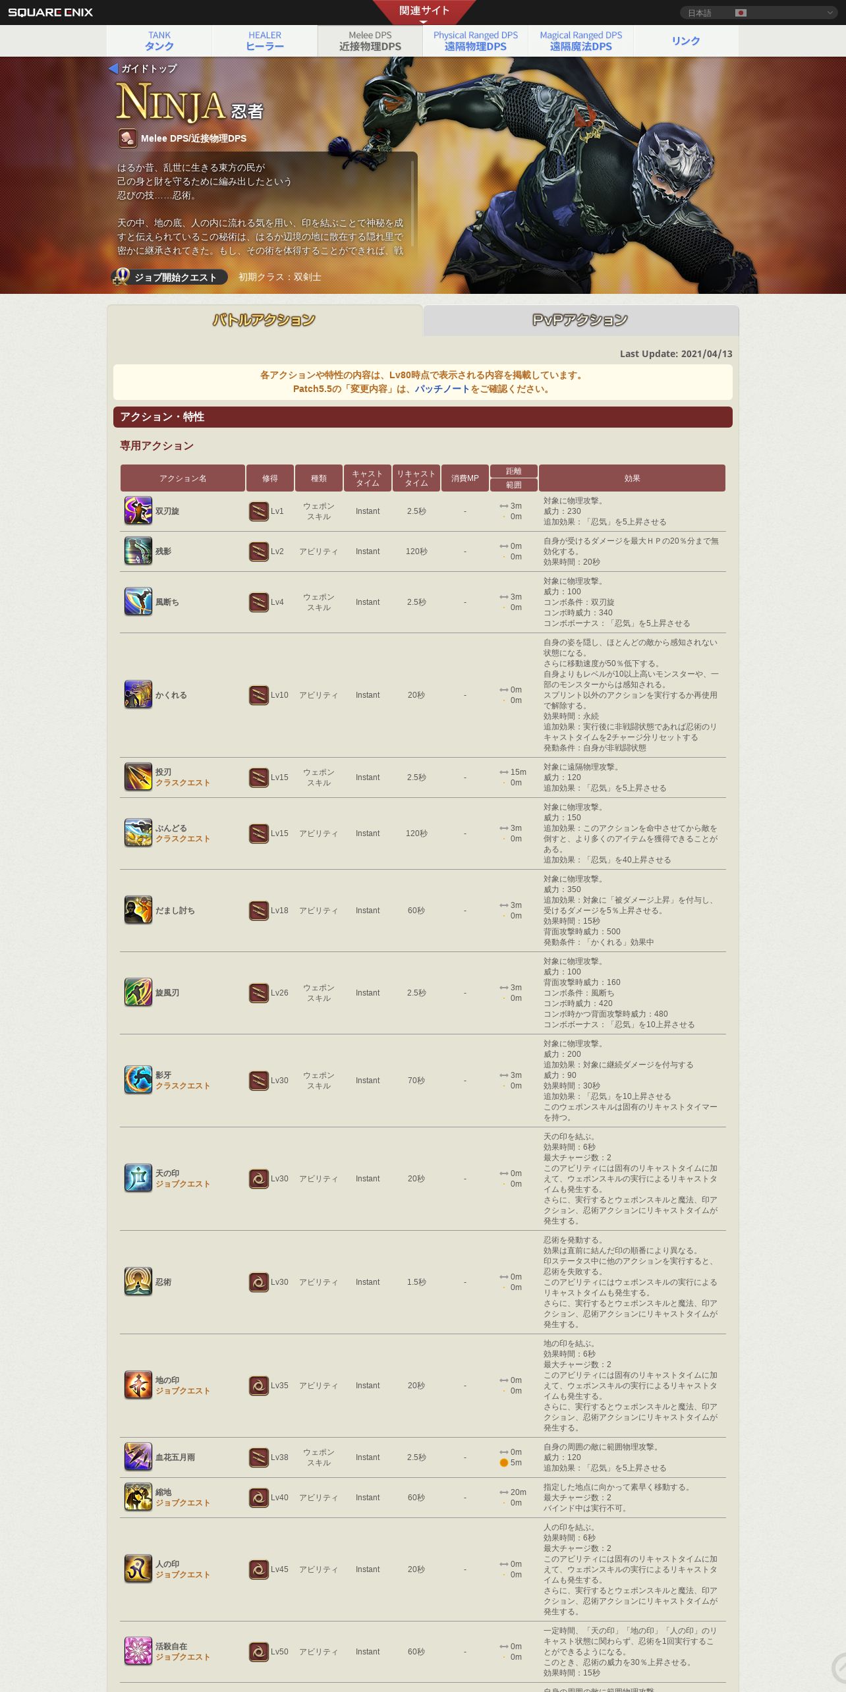Click the Japan flag icon in language selector
The width and height of the screenshot is (846, 1692).
[741, 13]
